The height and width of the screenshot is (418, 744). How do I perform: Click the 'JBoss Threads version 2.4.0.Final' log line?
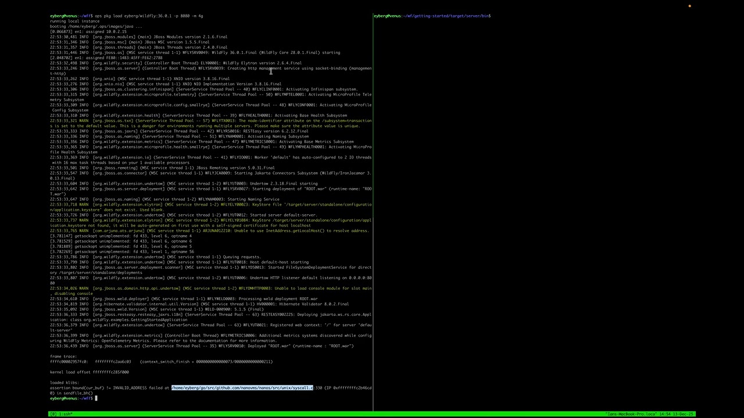coord(138,47)
